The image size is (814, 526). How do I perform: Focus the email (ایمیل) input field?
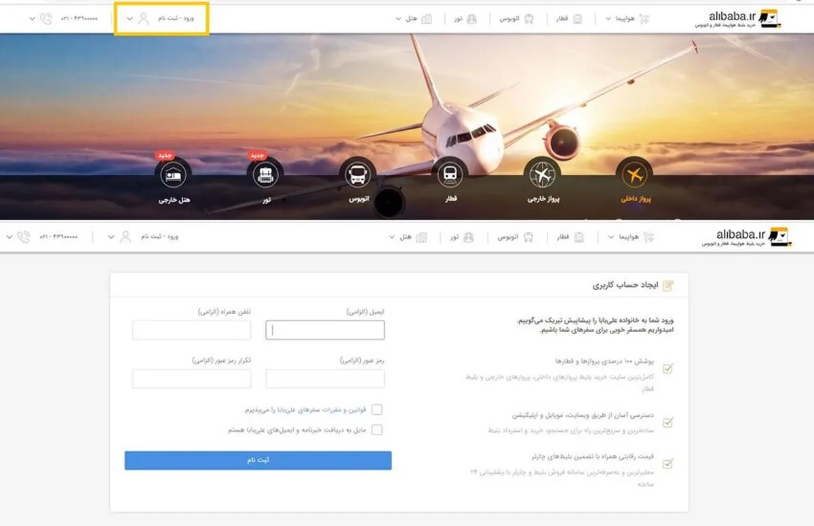coord(325,330)
